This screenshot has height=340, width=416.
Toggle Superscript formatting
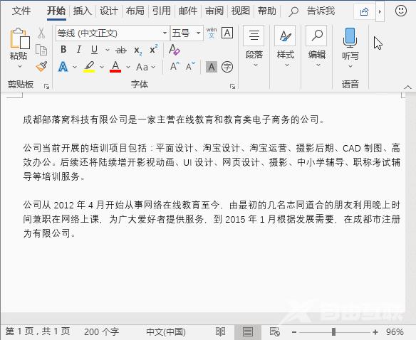click(x=154, y=49)
